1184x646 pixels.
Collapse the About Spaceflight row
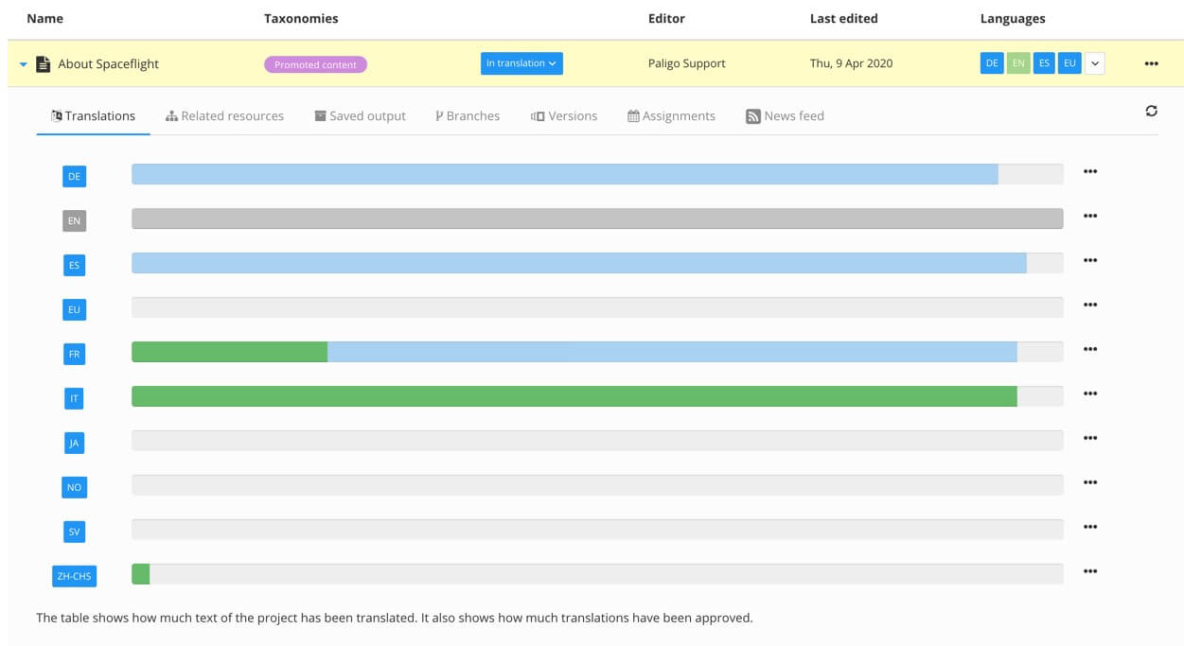pos(22,62)
